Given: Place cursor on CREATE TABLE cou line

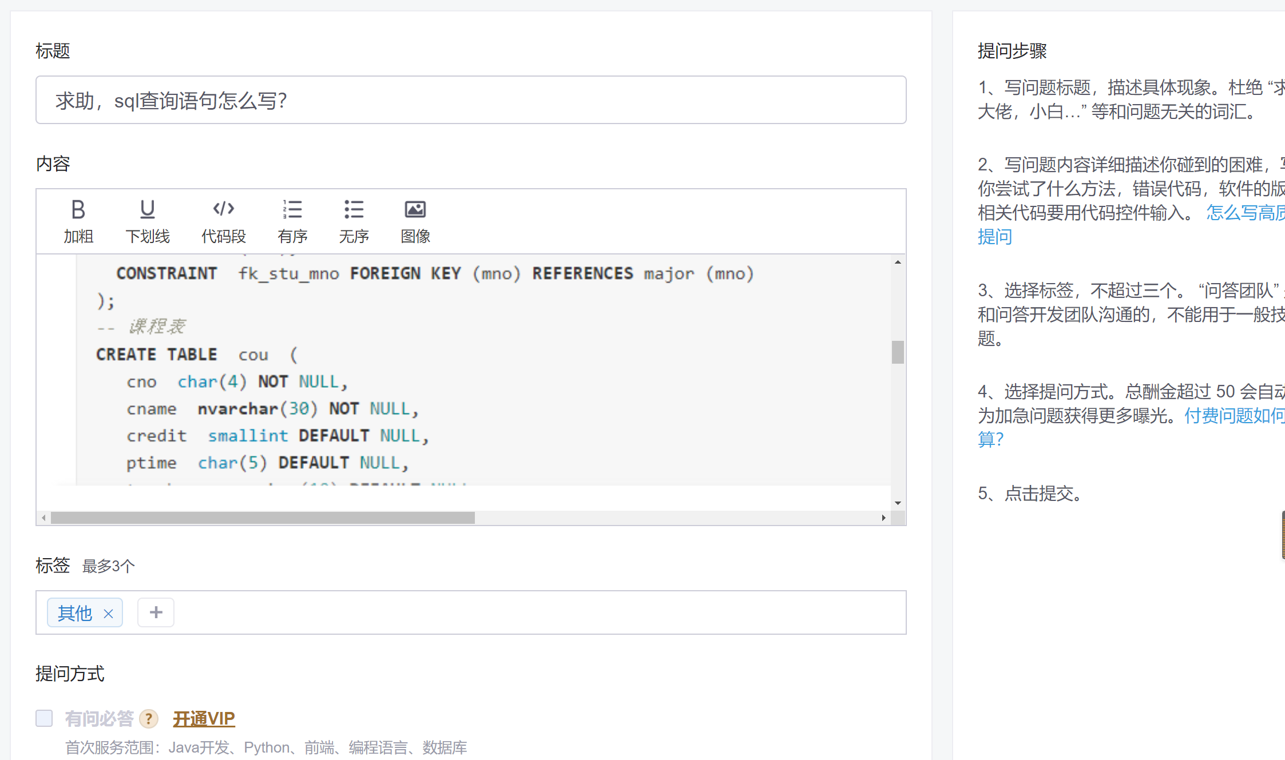Looking at the screenshot, I should coord(197,355).
